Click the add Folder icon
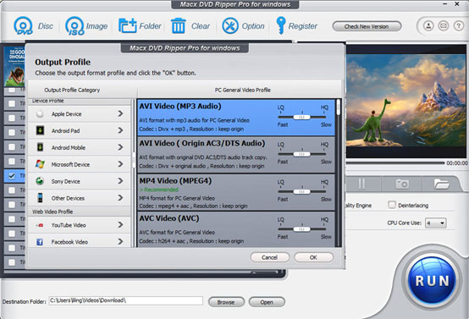This screenshot has width=469, height=319. 128,25
